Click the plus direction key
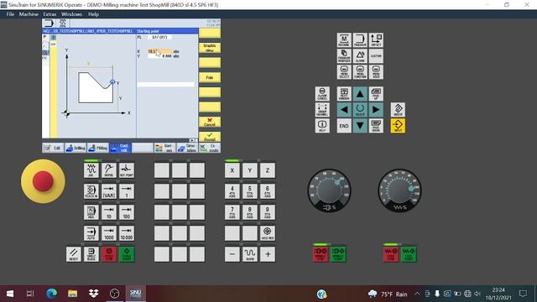This screenshot has height=302, width=537. (x=268, y=254)
